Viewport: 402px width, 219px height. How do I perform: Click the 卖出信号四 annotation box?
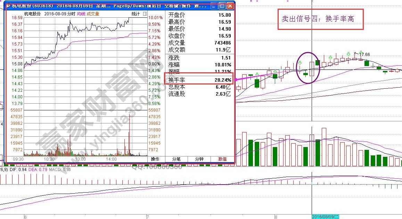320,19
